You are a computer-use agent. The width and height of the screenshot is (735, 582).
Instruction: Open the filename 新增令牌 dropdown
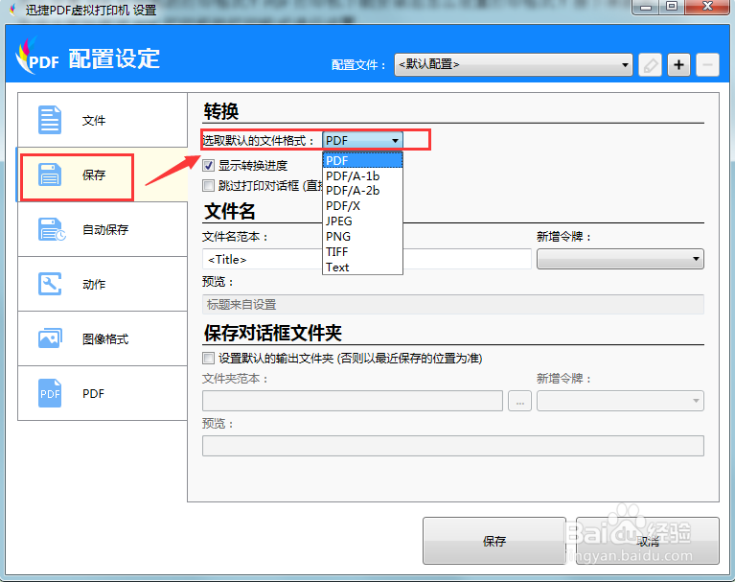pos(620,259)
